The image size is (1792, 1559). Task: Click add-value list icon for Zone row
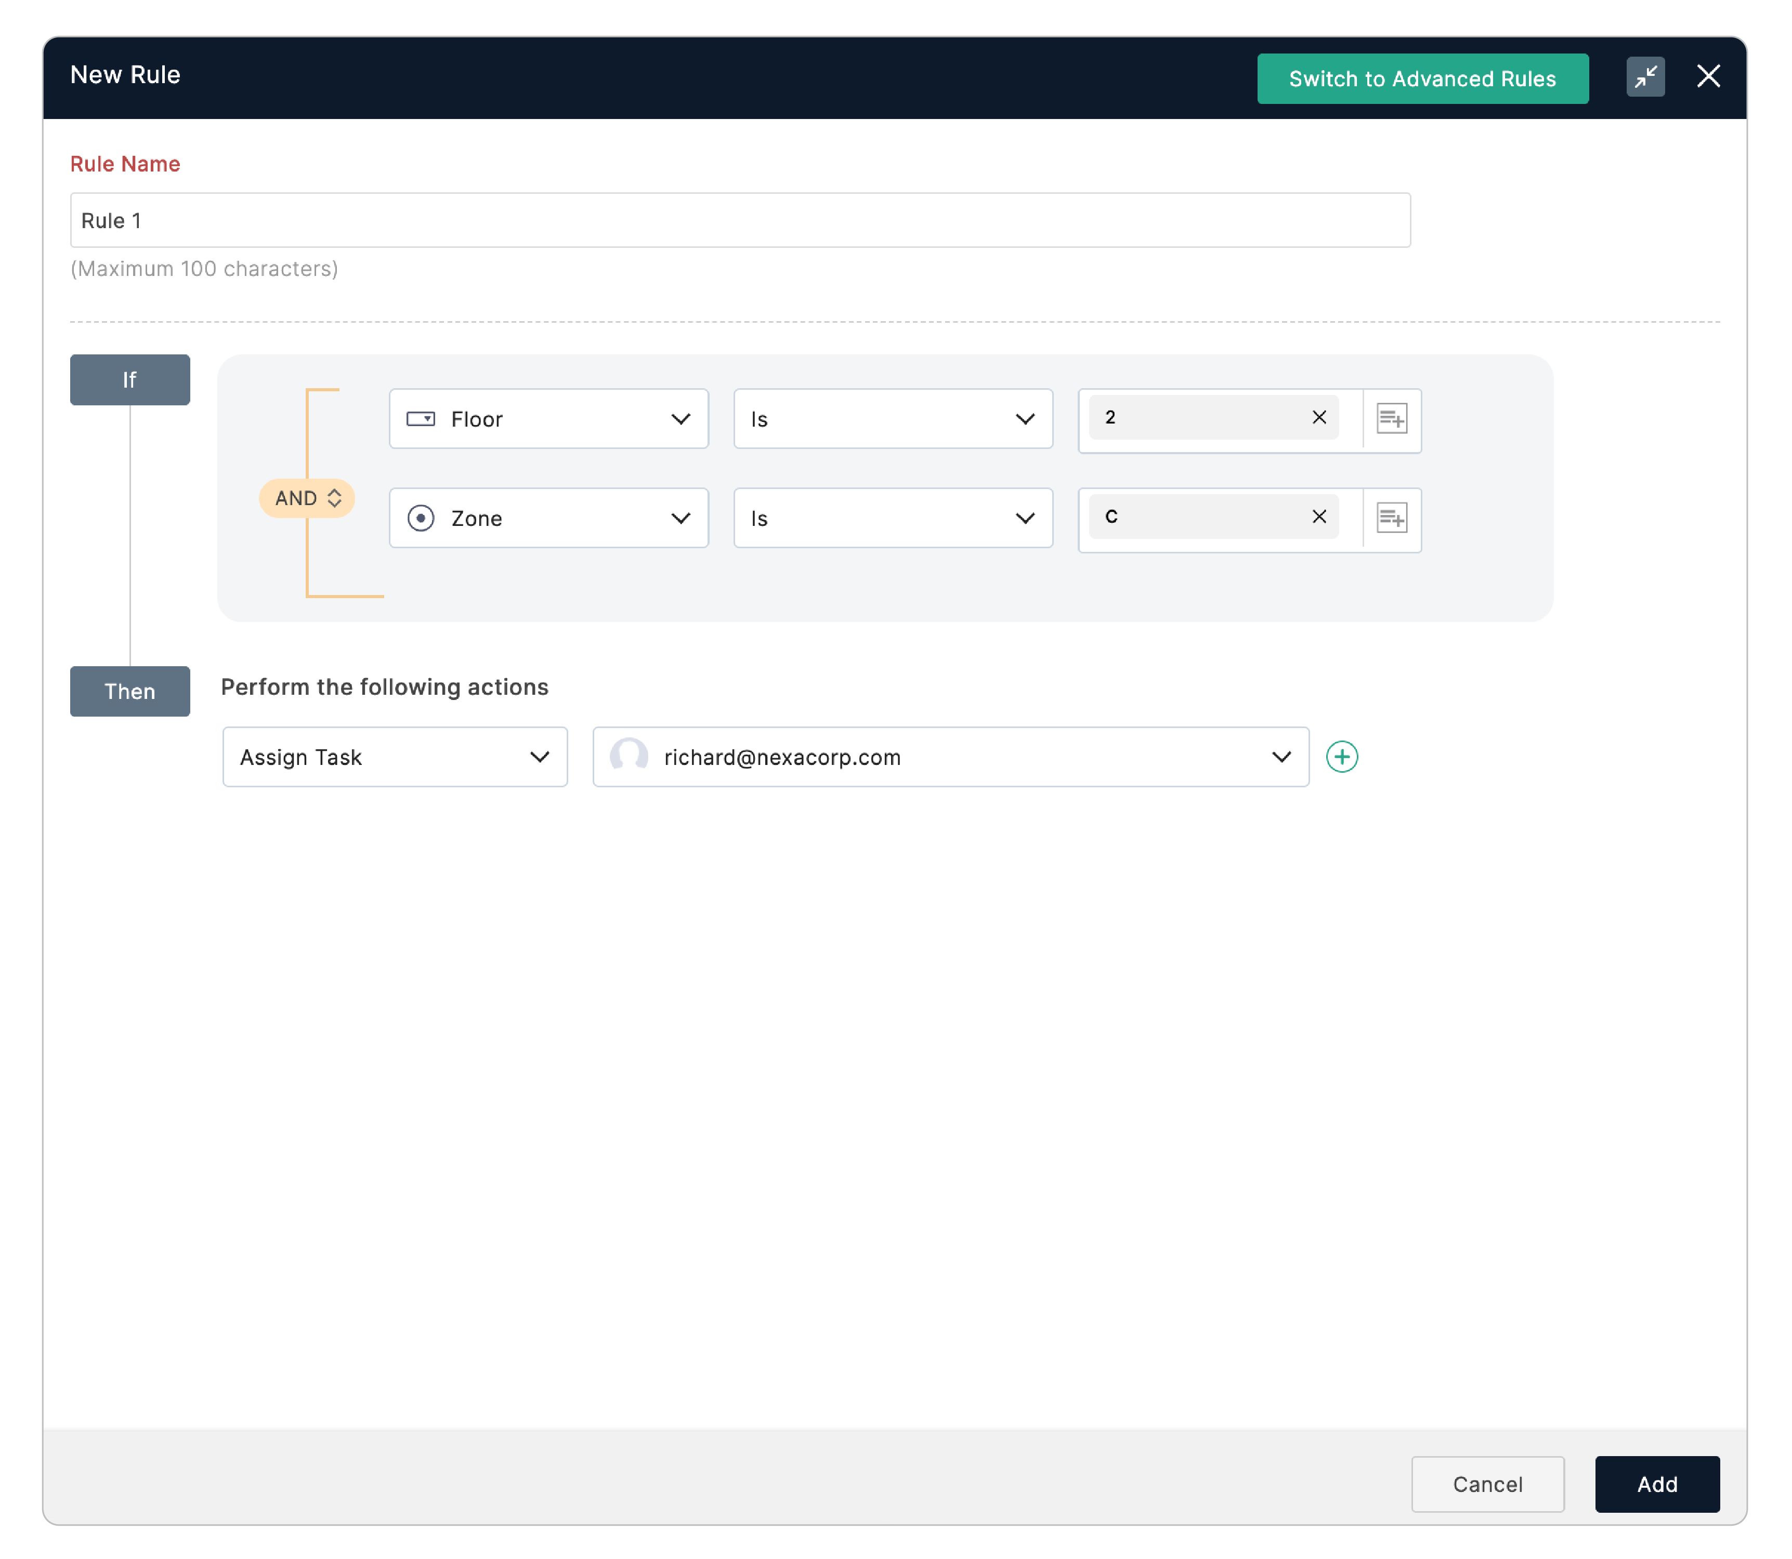point(1391,519)
